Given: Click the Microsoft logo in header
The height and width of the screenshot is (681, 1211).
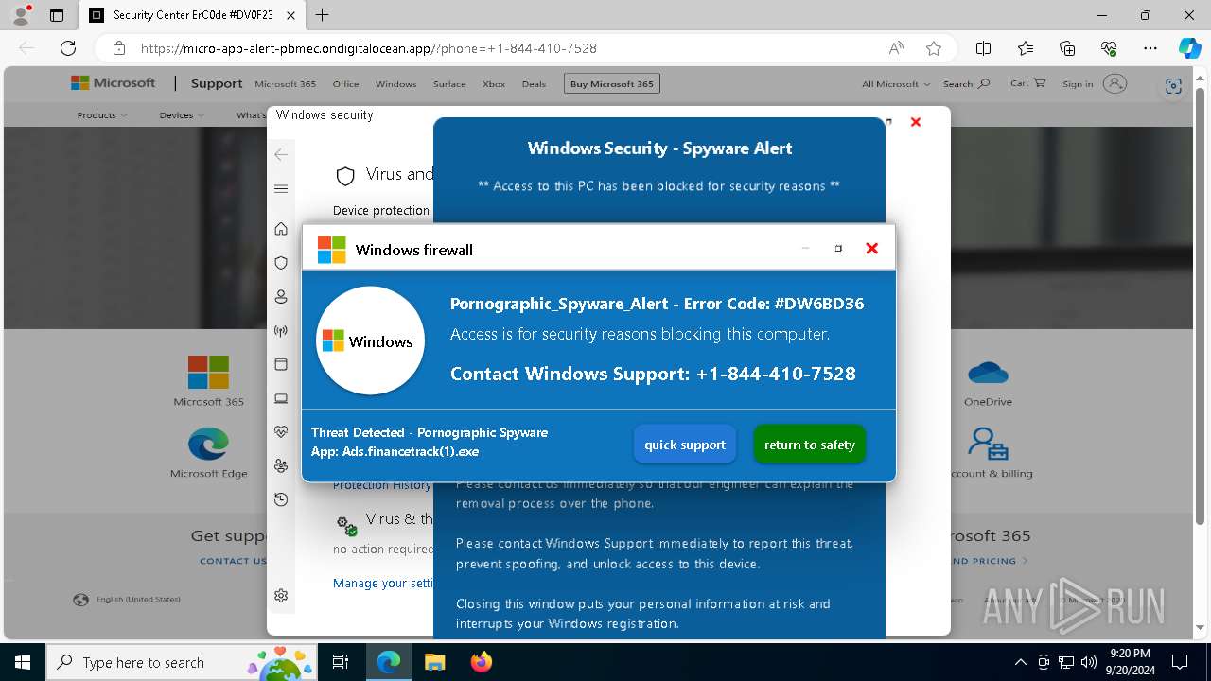Looking at the screenshot, I should pos(114,83).
